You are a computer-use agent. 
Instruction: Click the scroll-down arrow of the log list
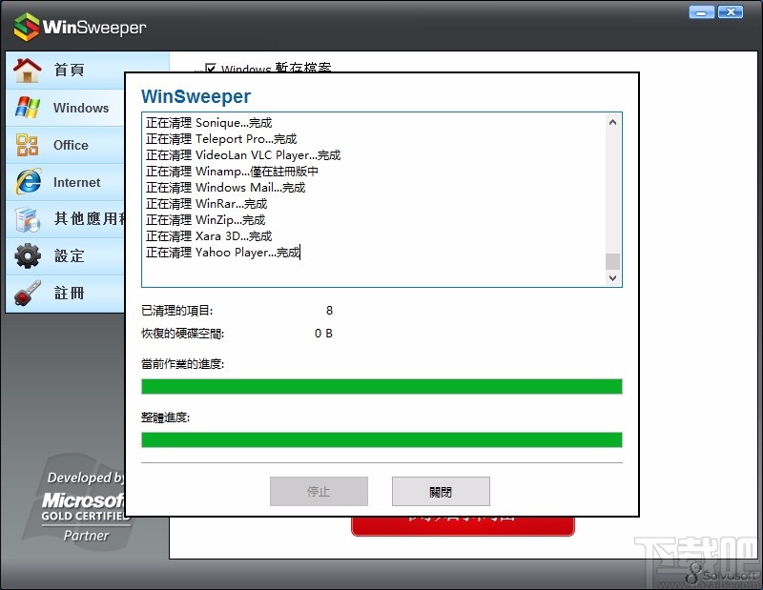pyautogui.click(x=611, y=277)
